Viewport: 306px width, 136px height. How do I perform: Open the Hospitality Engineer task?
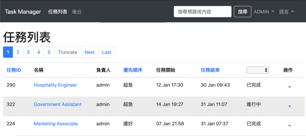point(55,85)
